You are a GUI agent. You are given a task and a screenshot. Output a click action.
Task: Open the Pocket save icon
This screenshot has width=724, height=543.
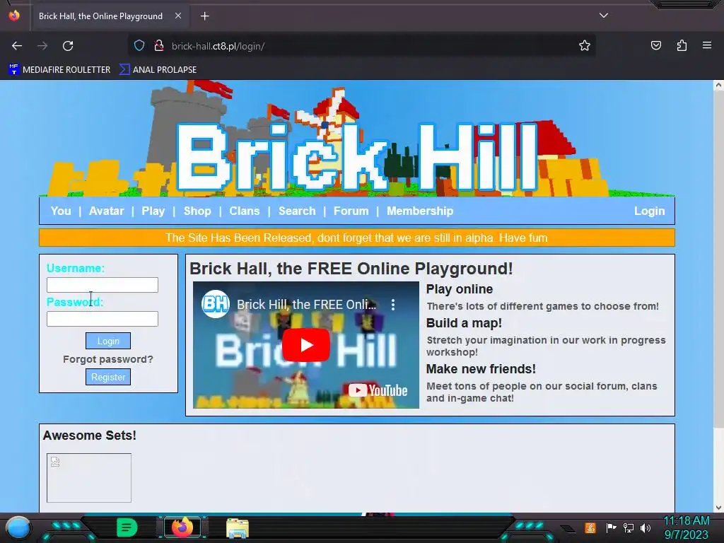pos(655,45)
